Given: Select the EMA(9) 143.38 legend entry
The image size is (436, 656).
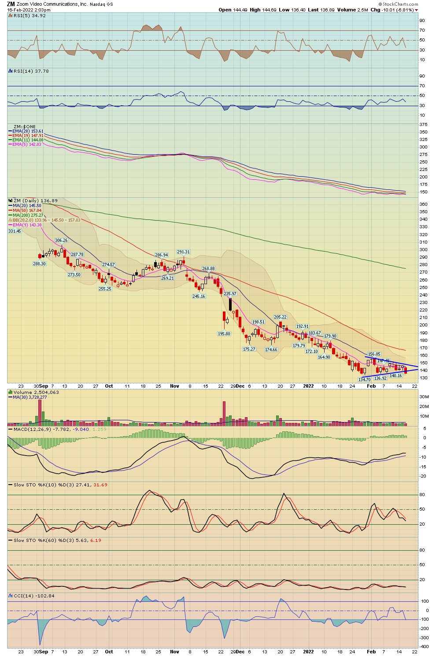Looking at the screenshot, I should click(x=27, y=225).
